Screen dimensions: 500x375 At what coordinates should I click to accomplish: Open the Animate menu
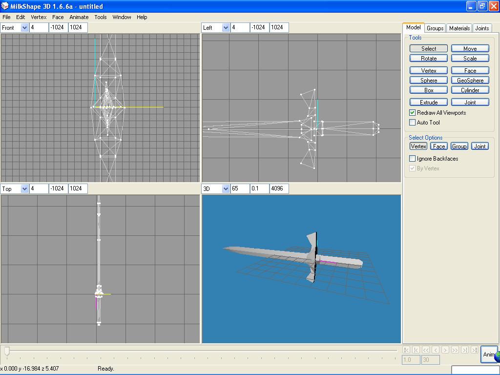(79, 17)
